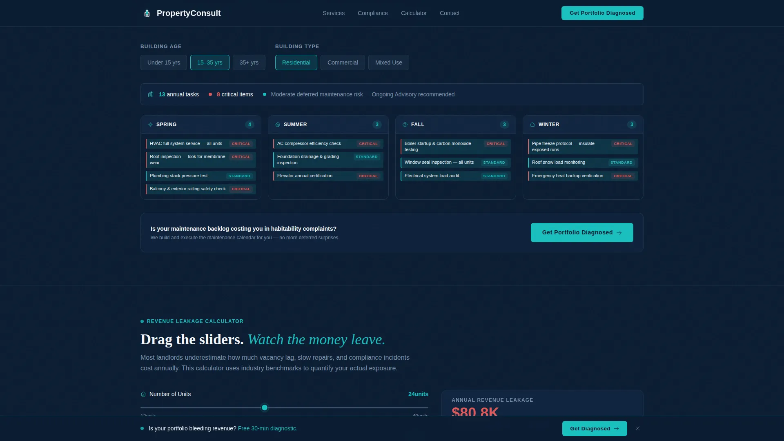
Task: Click the PropertyConsult brand name
Action: (x=189, y=13)
